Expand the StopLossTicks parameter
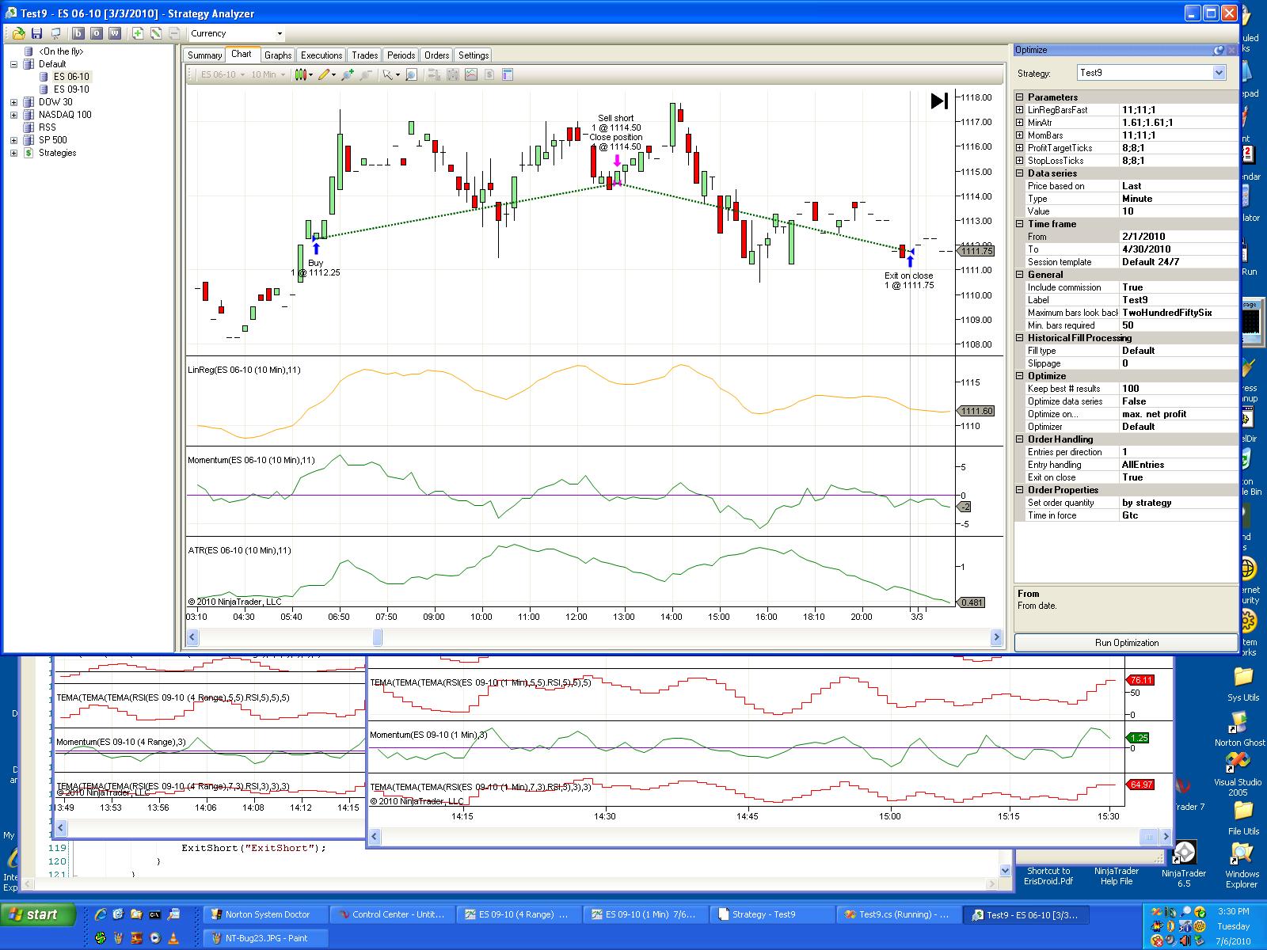This screenshot has height=950, width=1267. [1020, 161]
